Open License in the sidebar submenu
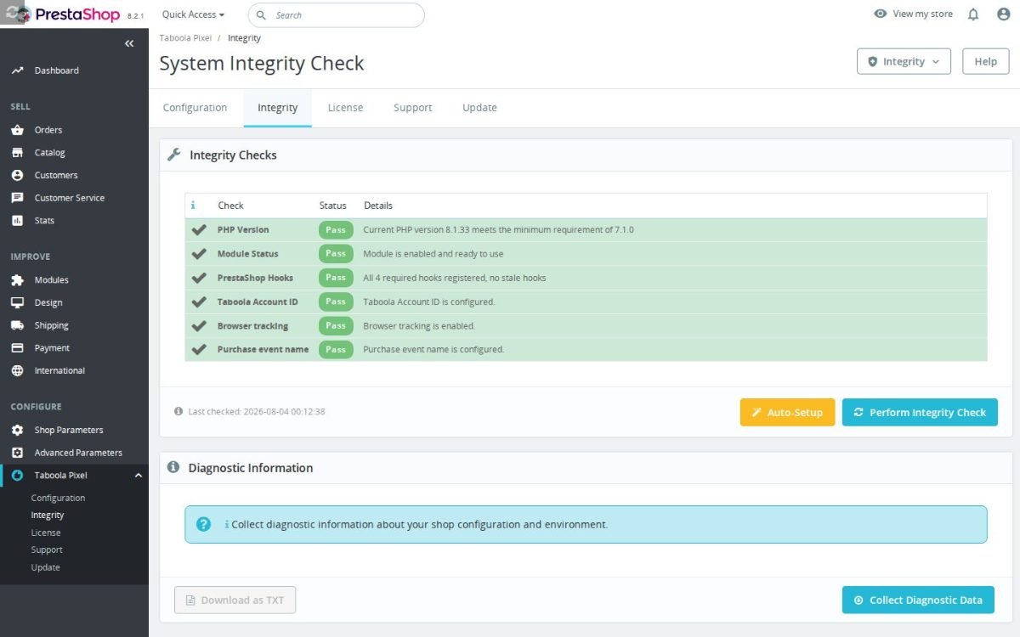1020x637 pixels. pyautogui.click(x=46, y=533)
